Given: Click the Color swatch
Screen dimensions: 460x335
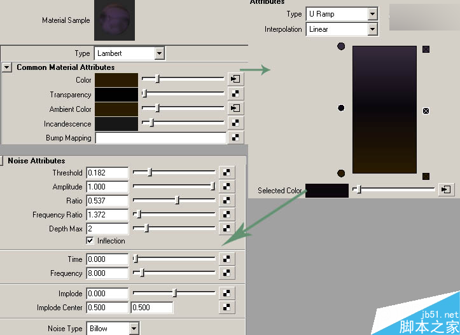Looking at the screenshot, I should 116,79.
